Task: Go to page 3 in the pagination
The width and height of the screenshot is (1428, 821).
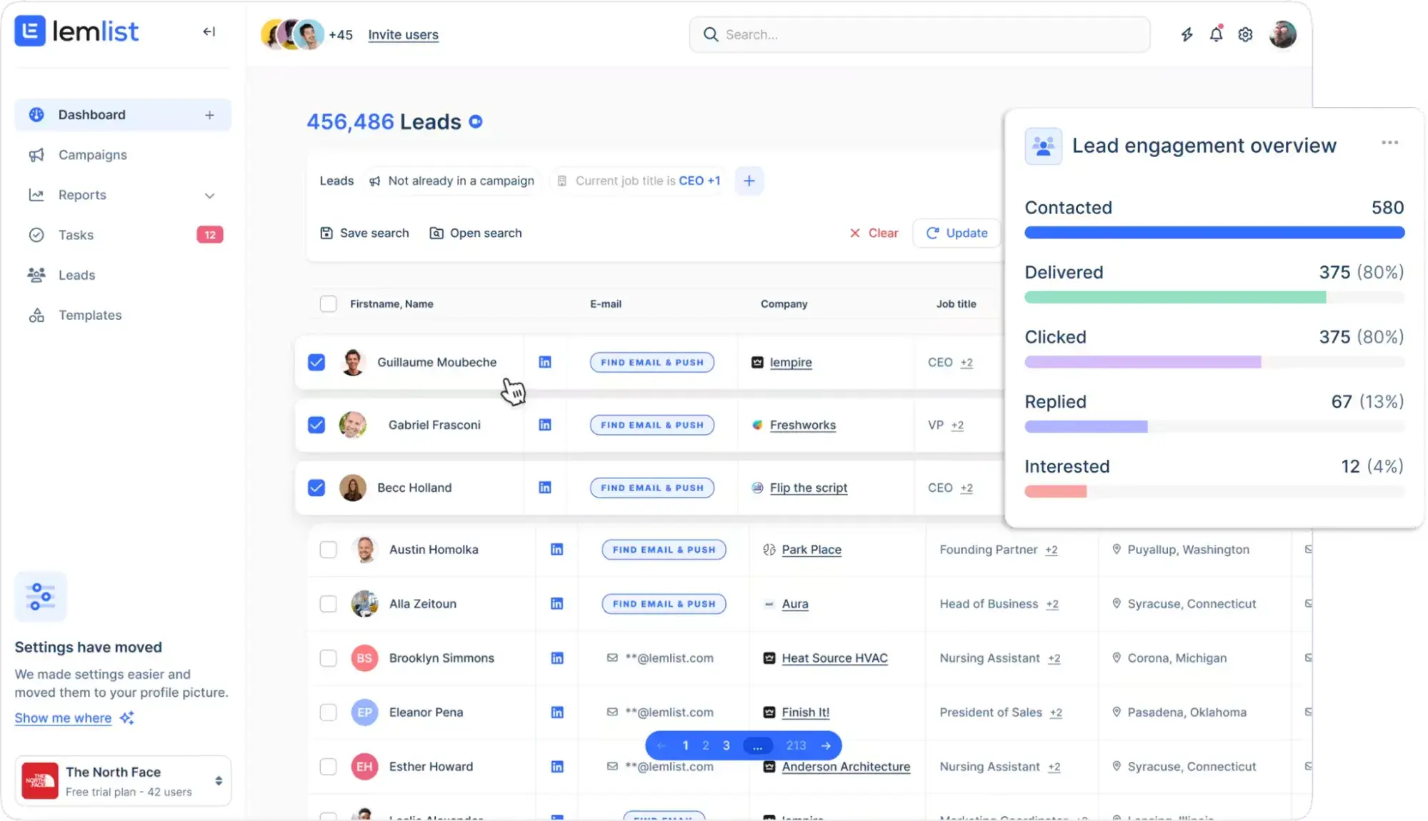Action: point(726,745)
